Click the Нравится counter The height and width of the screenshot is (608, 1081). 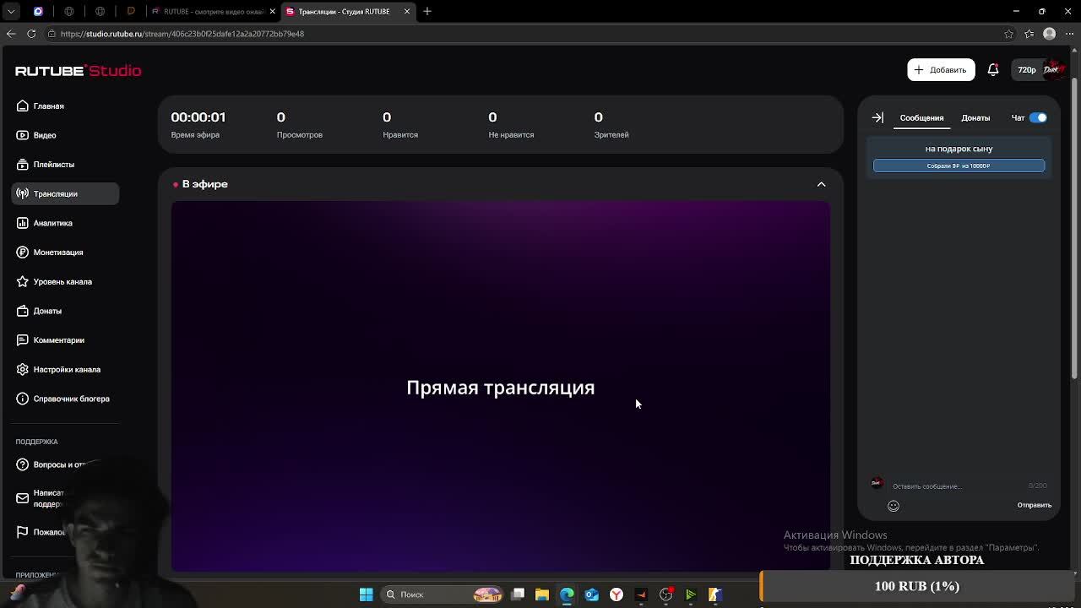[x=400, y=124]
